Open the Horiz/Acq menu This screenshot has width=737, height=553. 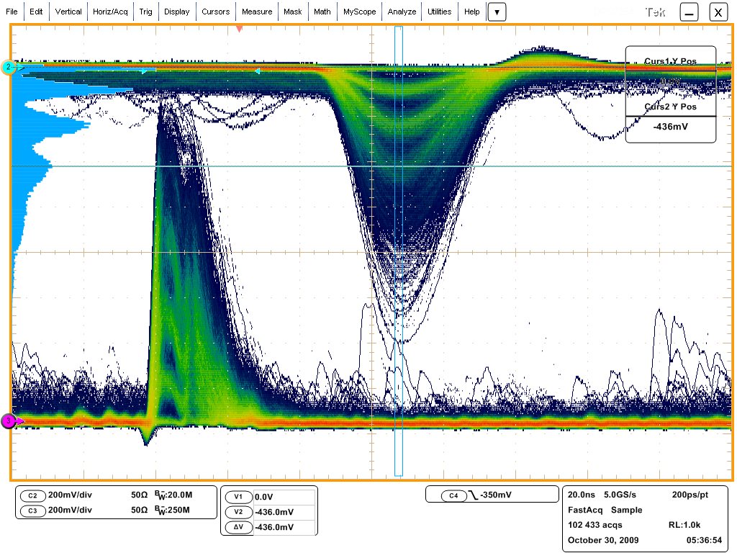pyautogui.click(x=110, y=12)
